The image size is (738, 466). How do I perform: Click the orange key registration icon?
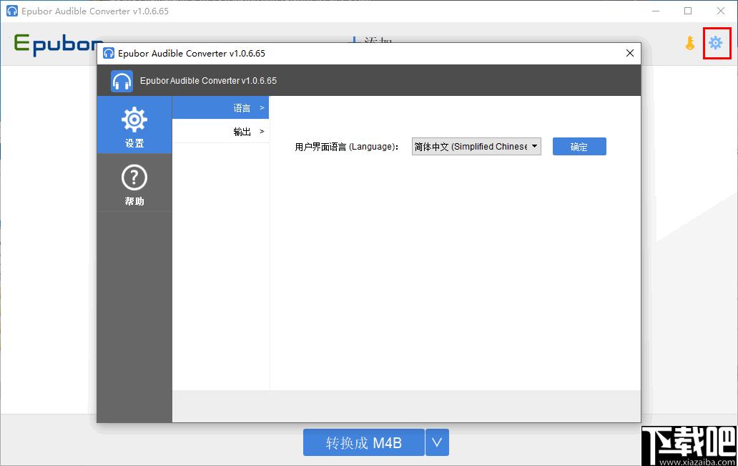pyautogui.click(x=690, y=43)
